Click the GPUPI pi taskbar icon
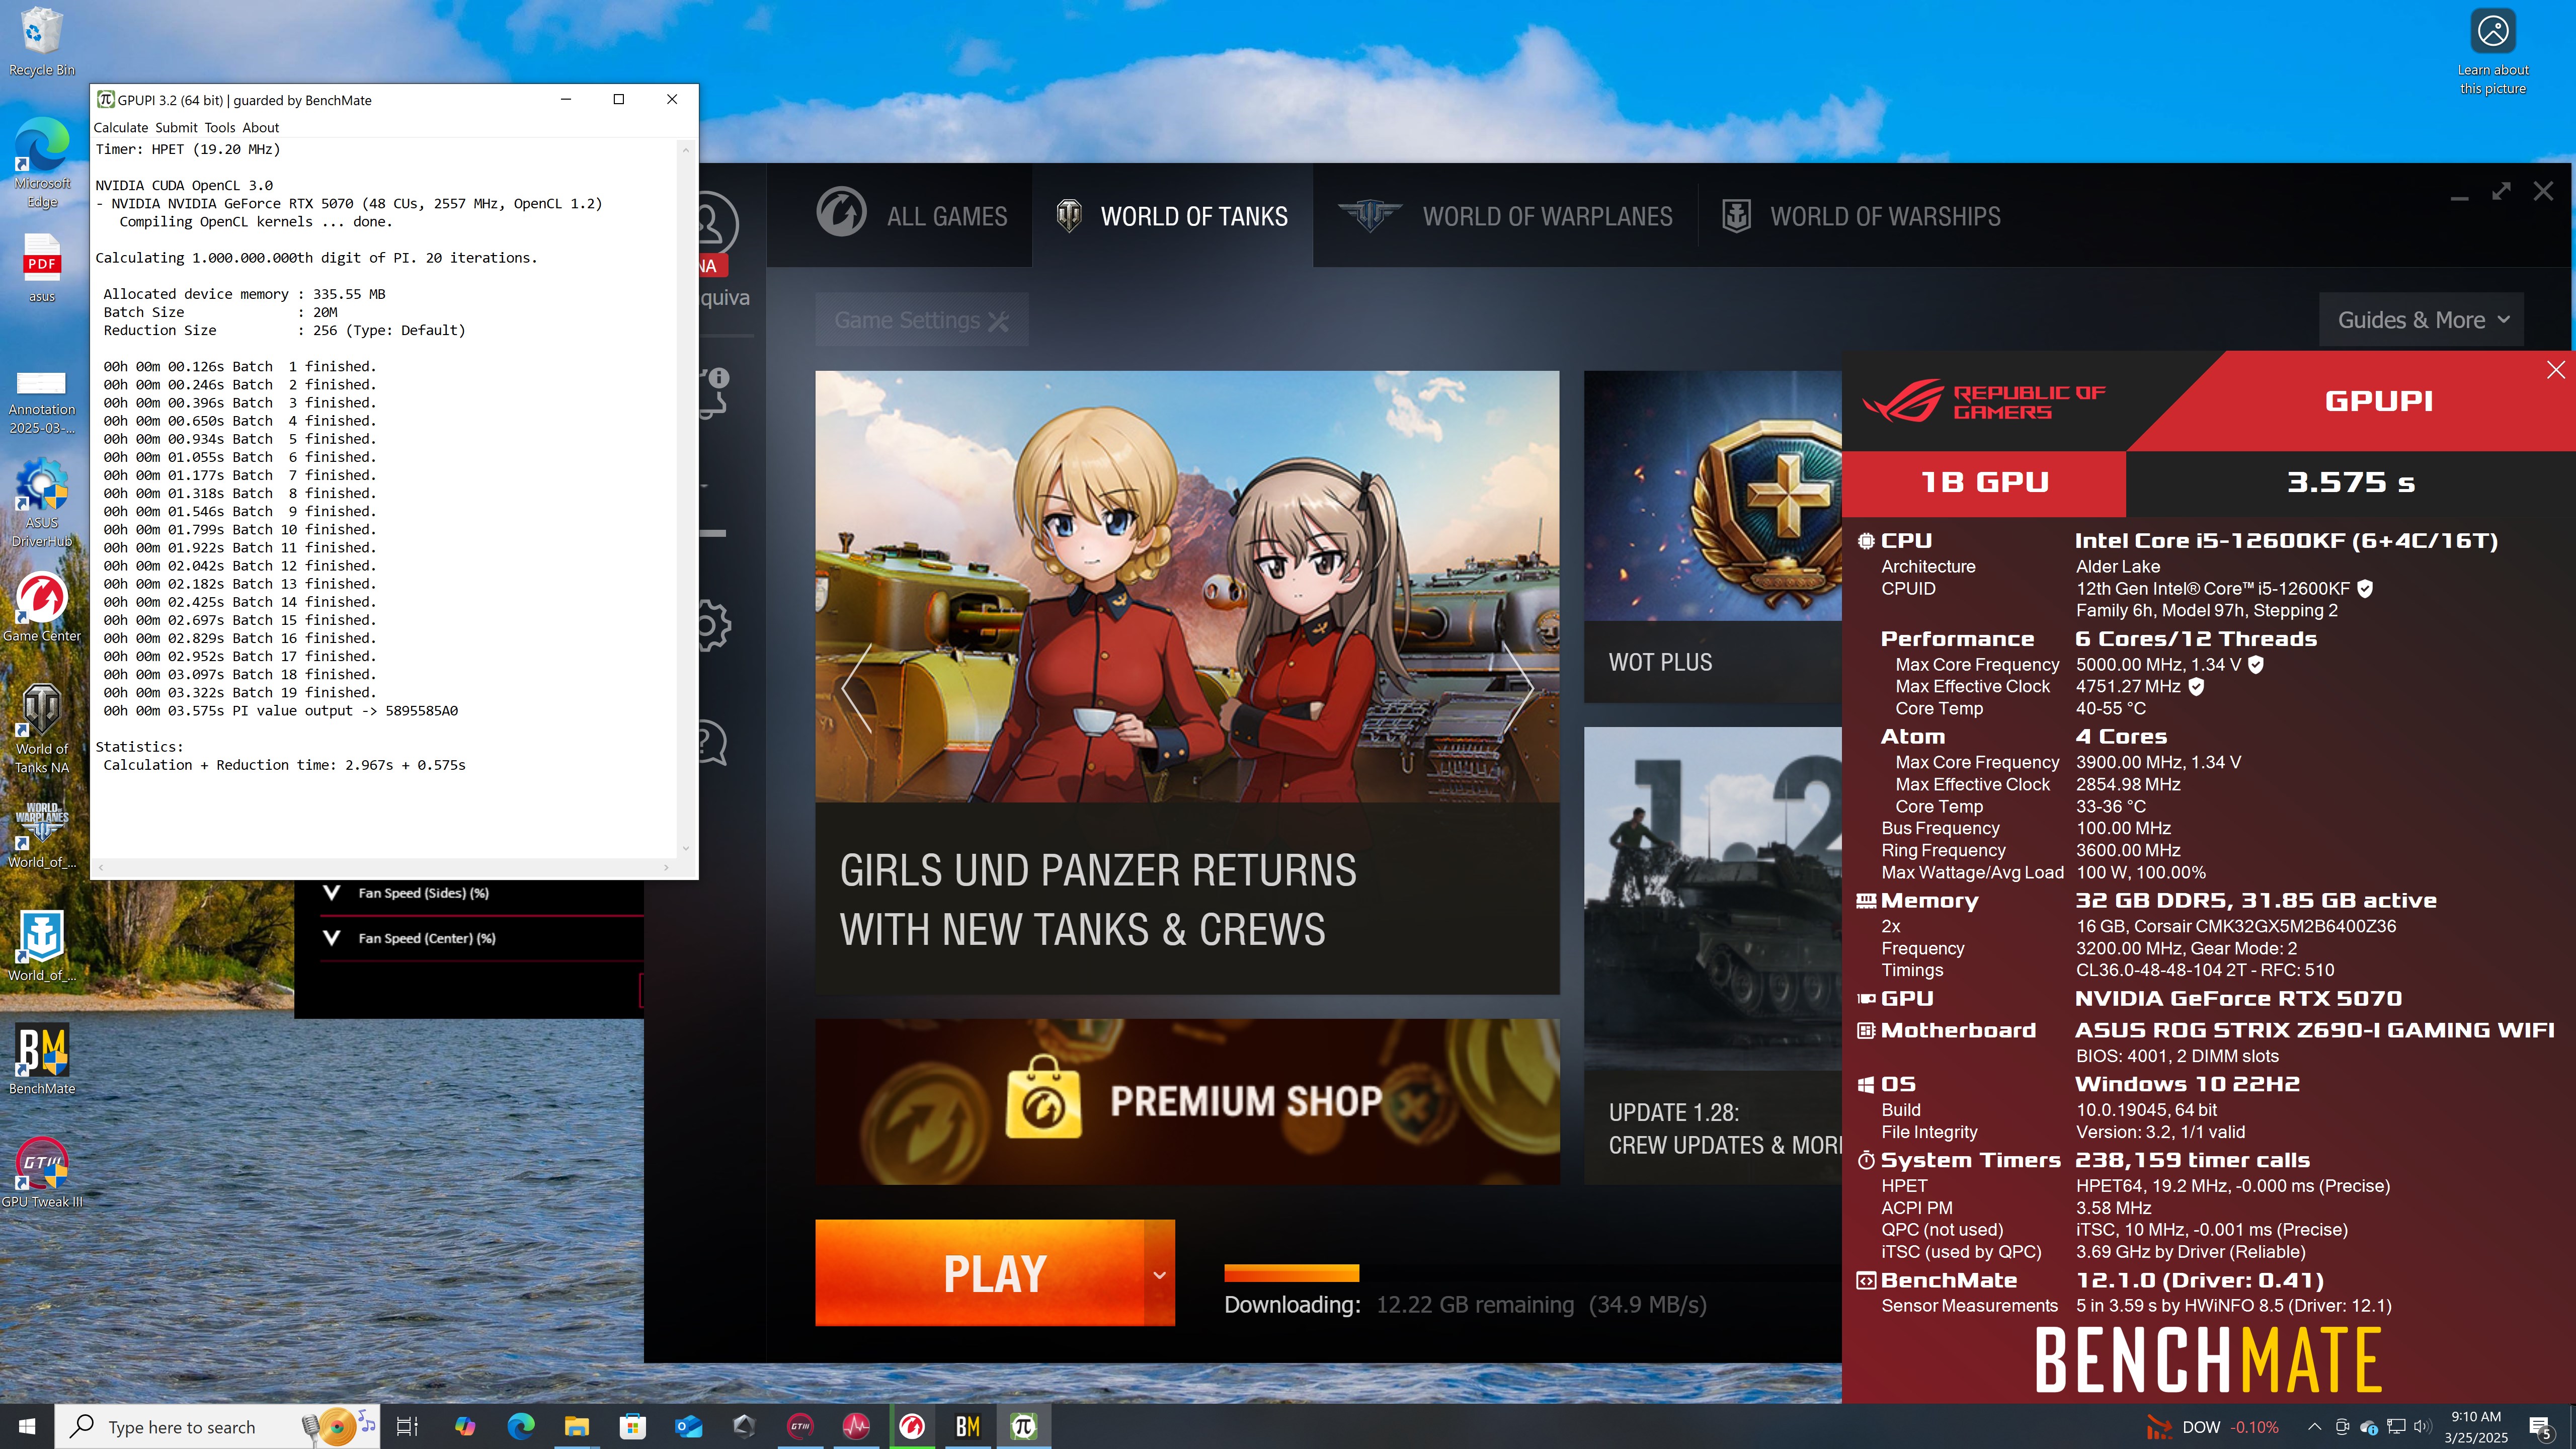This screenshot has width=2576, height=1449. (x=1024, y=1426)
